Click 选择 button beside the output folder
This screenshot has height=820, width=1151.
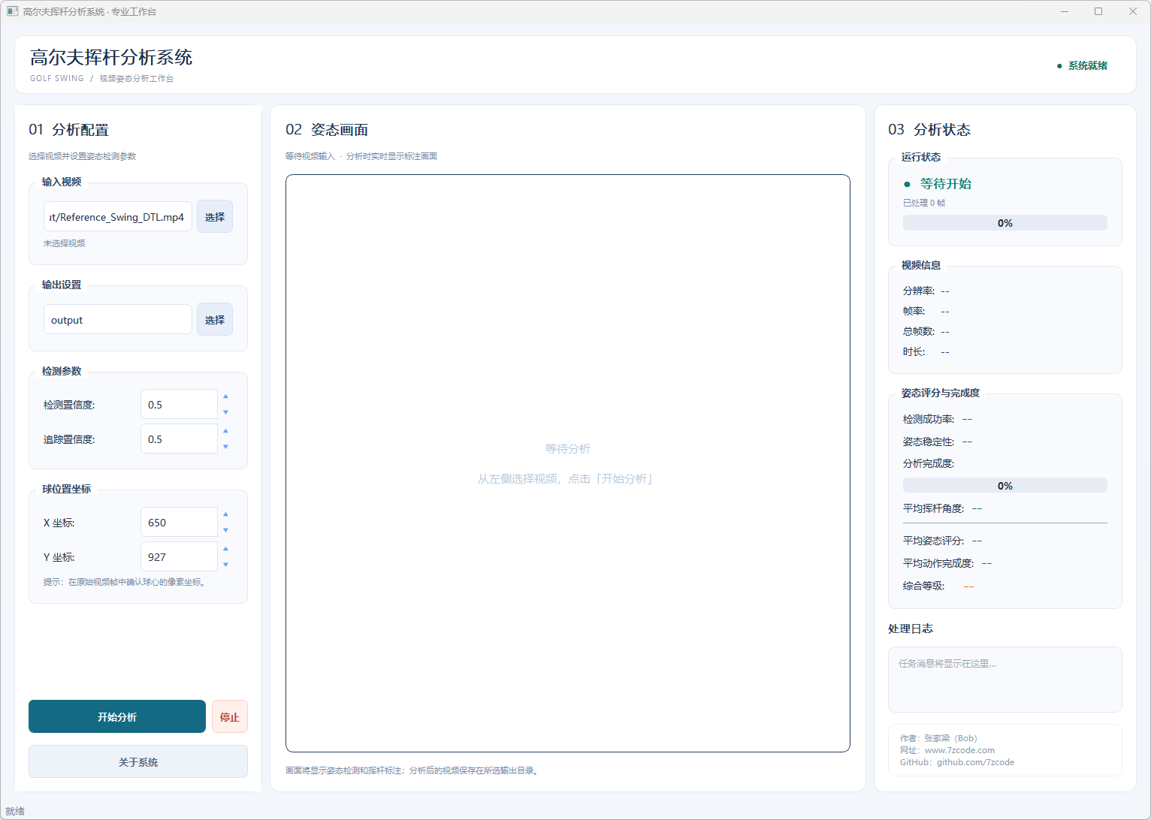click(x=215, y=320)
